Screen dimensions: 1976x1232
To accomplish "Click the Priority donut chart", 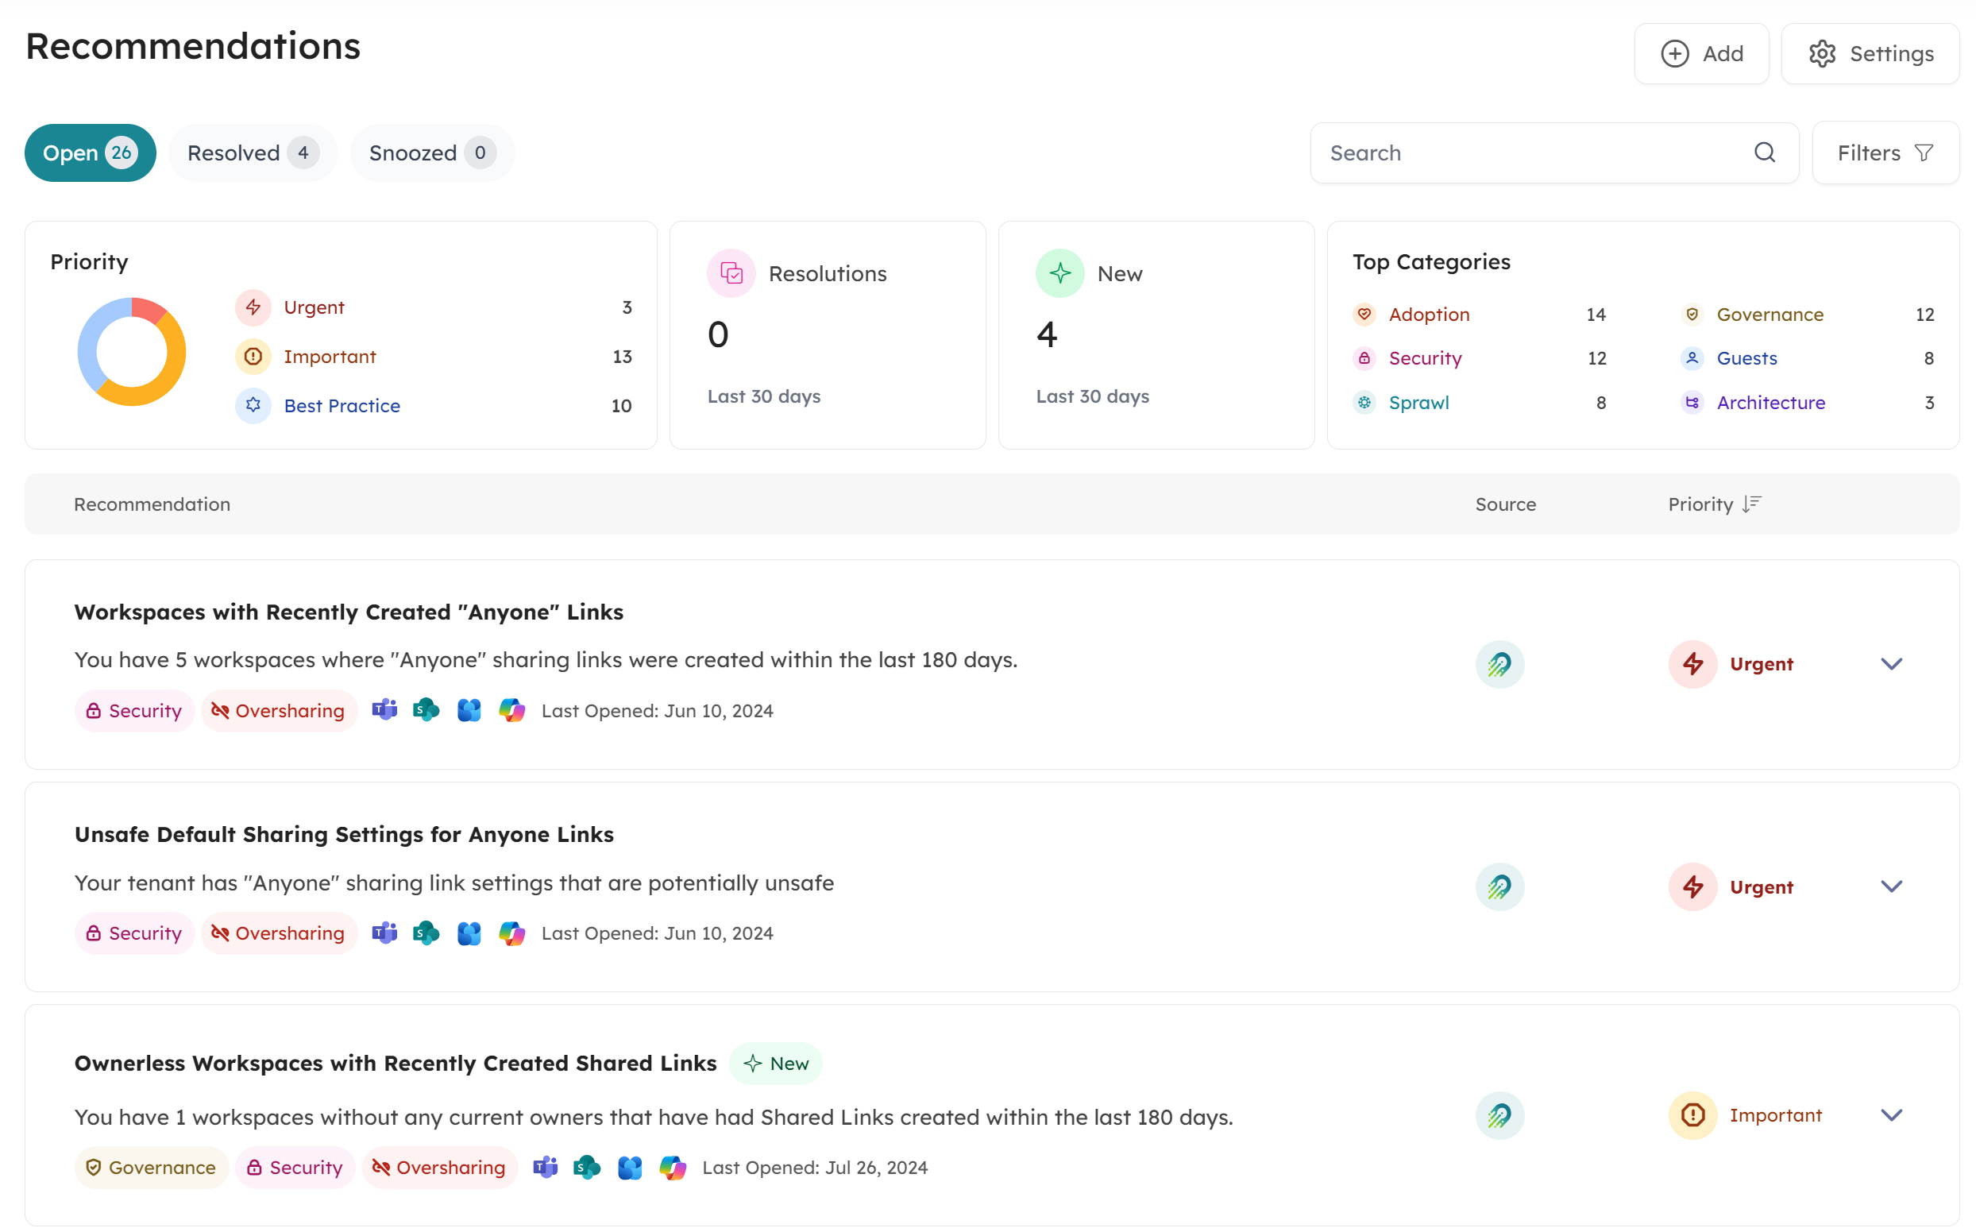I will point(132,352).
